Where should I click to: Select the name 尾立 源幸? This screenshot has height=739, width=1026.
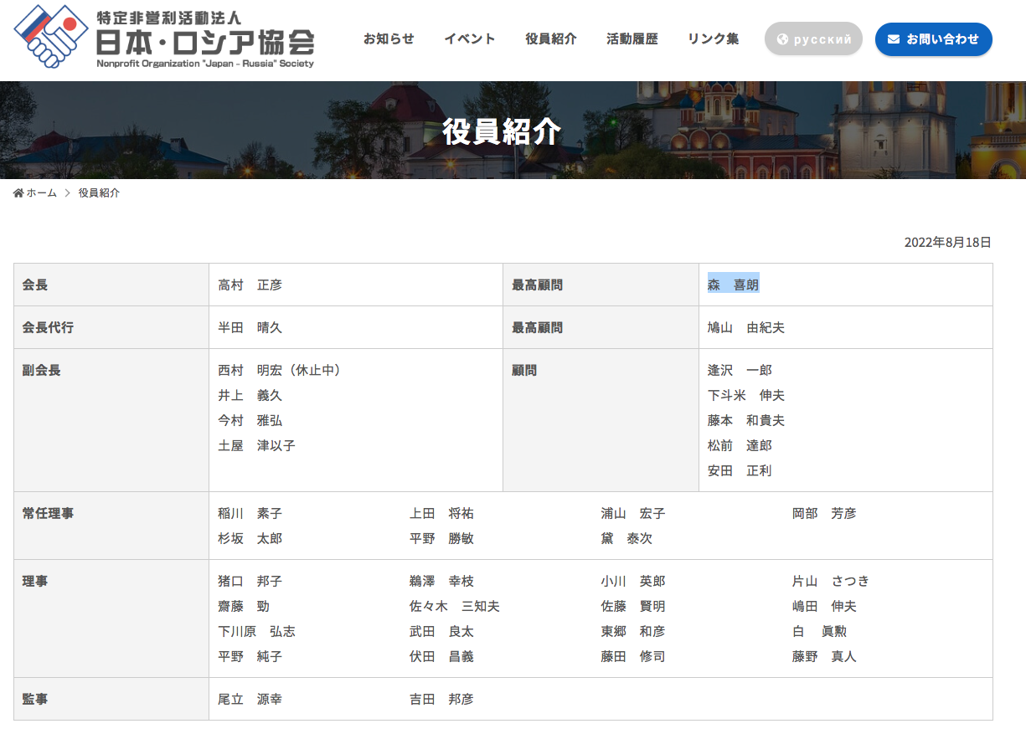point(250,699)
